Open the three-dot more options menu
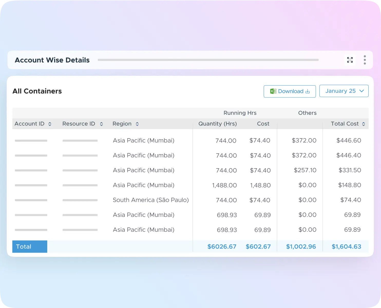This screenshot has height=308, width=381. coord(365,60)
